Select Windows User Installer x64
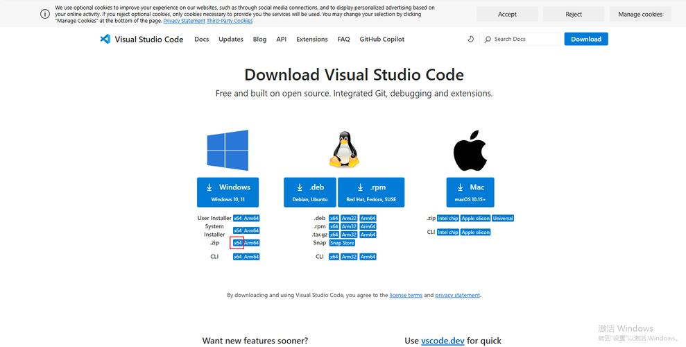Screen dimensions: 686x347 point(237,219)
